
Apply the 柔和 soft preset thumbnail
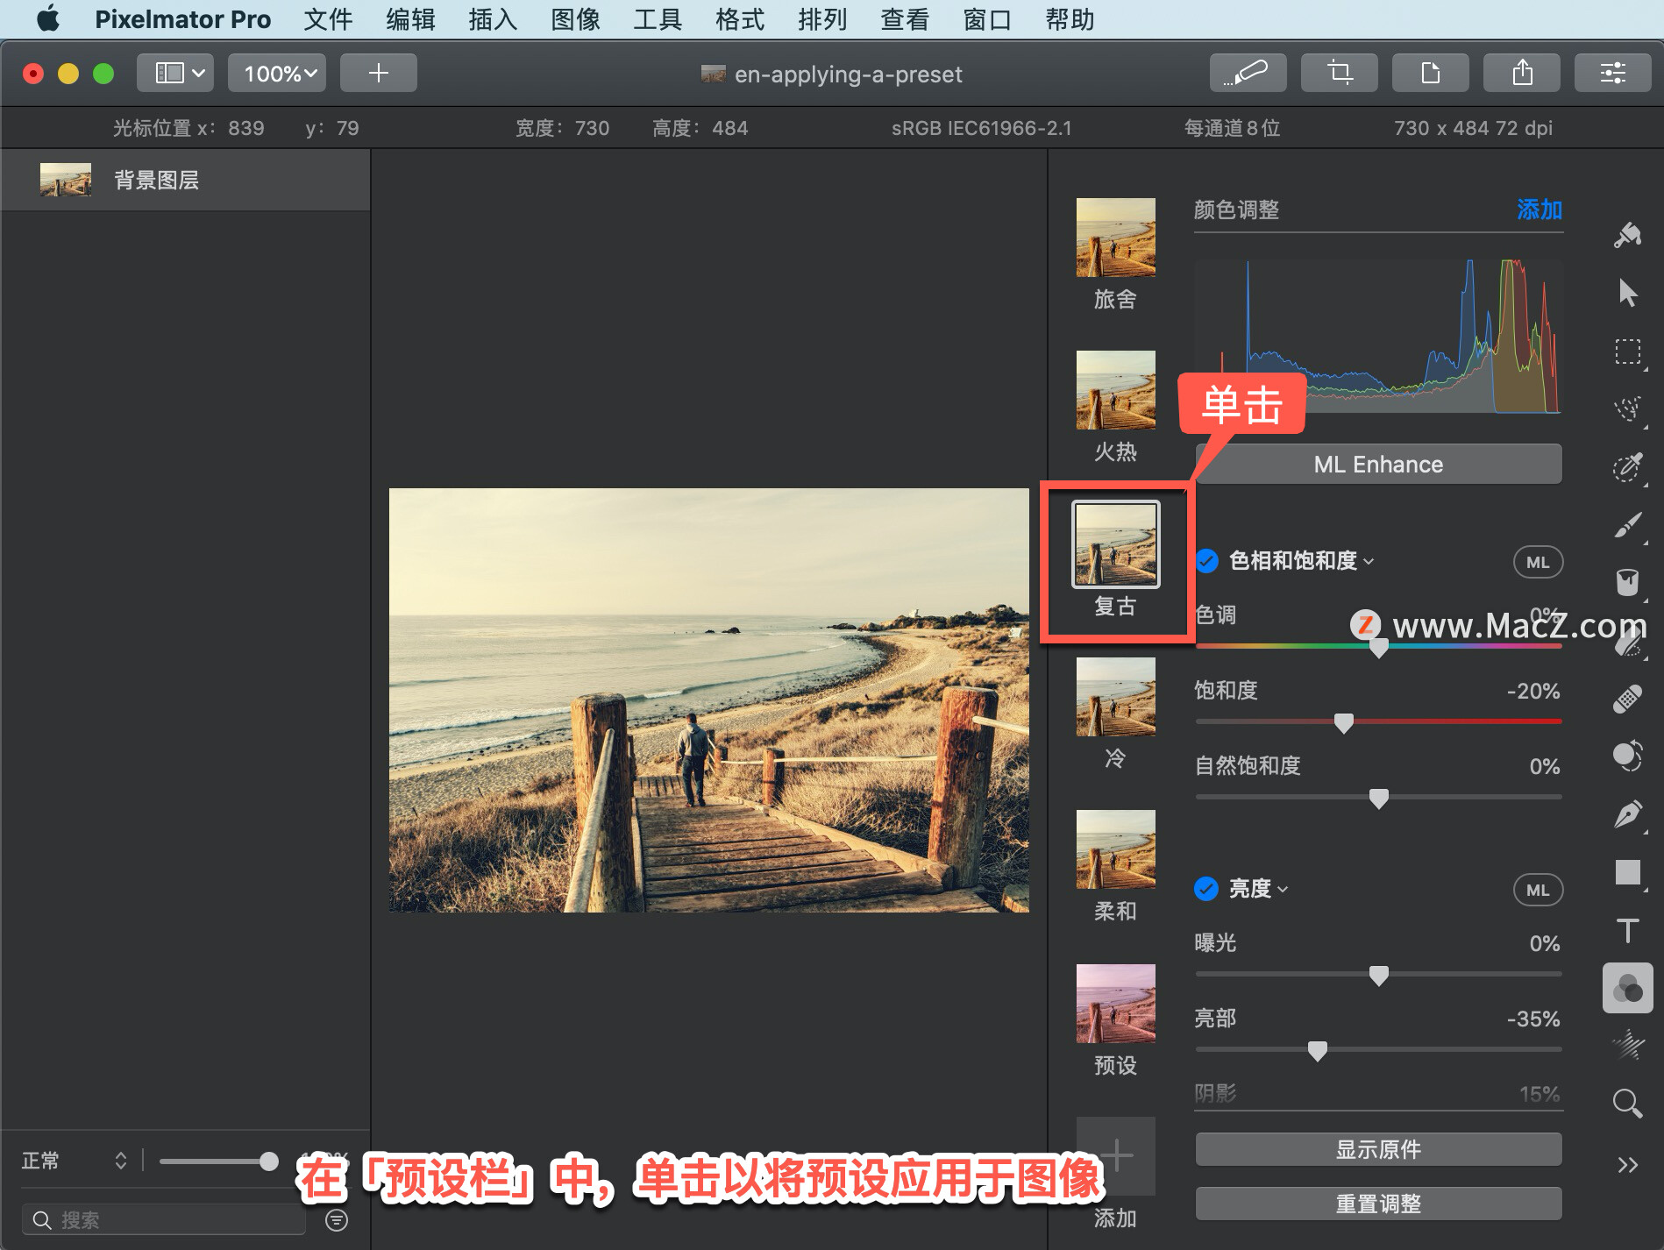coord(1115,849)
